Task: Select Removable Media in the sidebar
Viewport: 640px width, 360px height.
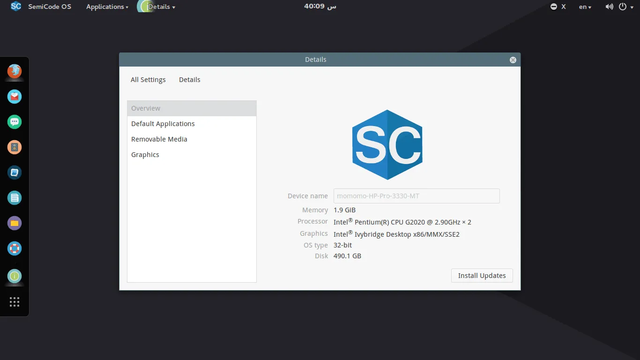Action: point(159,139)
